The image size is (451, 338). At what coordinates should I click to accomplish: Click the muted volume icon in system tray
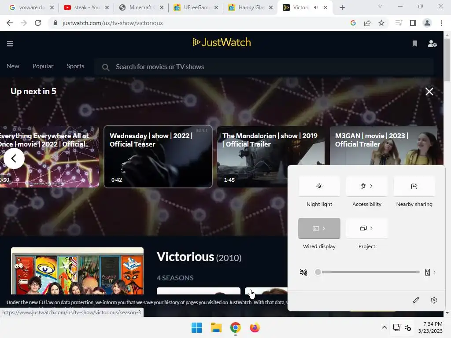[x=408, y=327]
